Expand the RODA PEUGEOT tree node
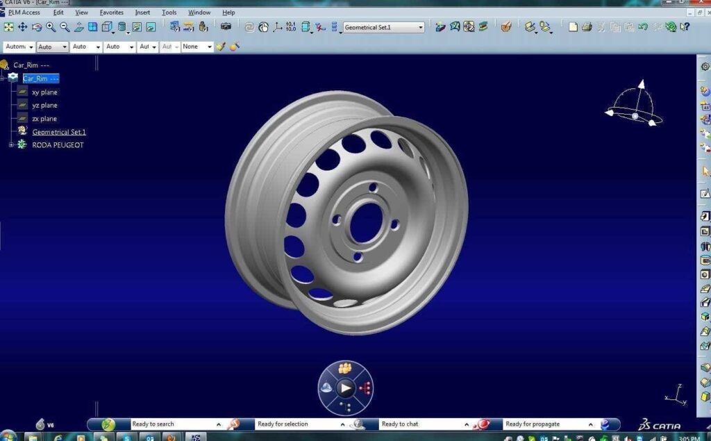Image resolution: width=711 pixels, height=441 pixels. (x=11, y=145)
